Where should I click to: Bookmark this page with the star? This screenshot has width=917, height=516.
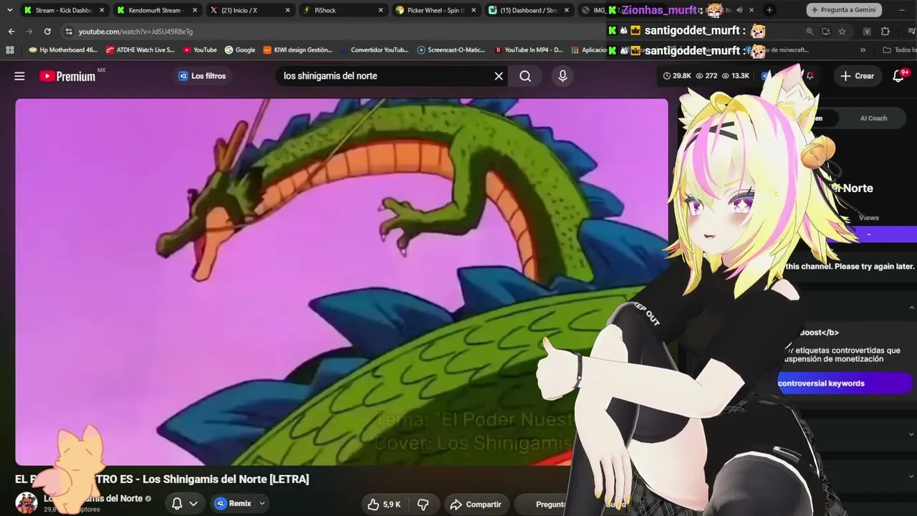click(x=842, y=32)
